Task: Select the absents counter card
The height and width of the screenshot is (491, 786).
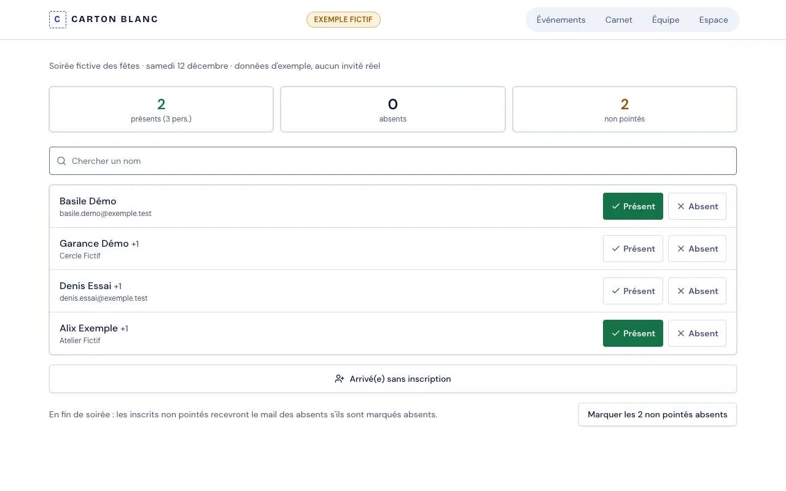Action: pos(393,109)
